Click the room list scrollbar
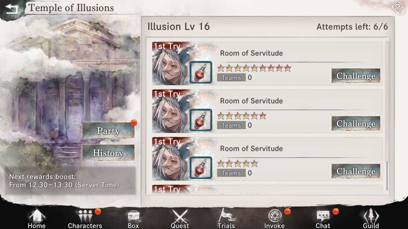Image resolution: width=408 pixels, height=229 pixels. pos(387,116)
